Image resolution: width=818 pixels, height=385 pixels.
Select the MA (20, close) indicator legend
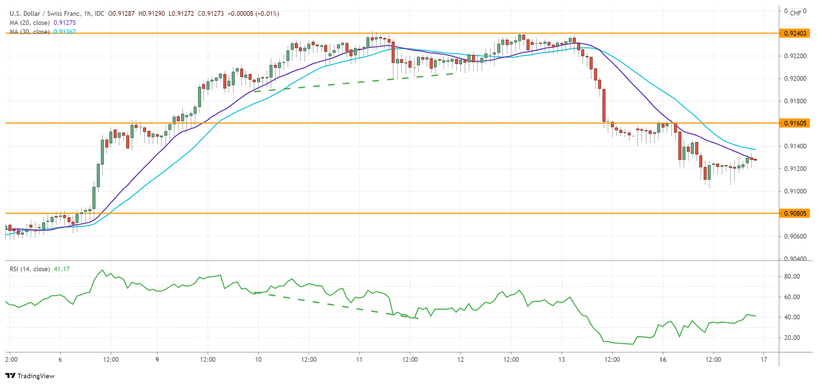pyautogui.click(x=30, y=23)
